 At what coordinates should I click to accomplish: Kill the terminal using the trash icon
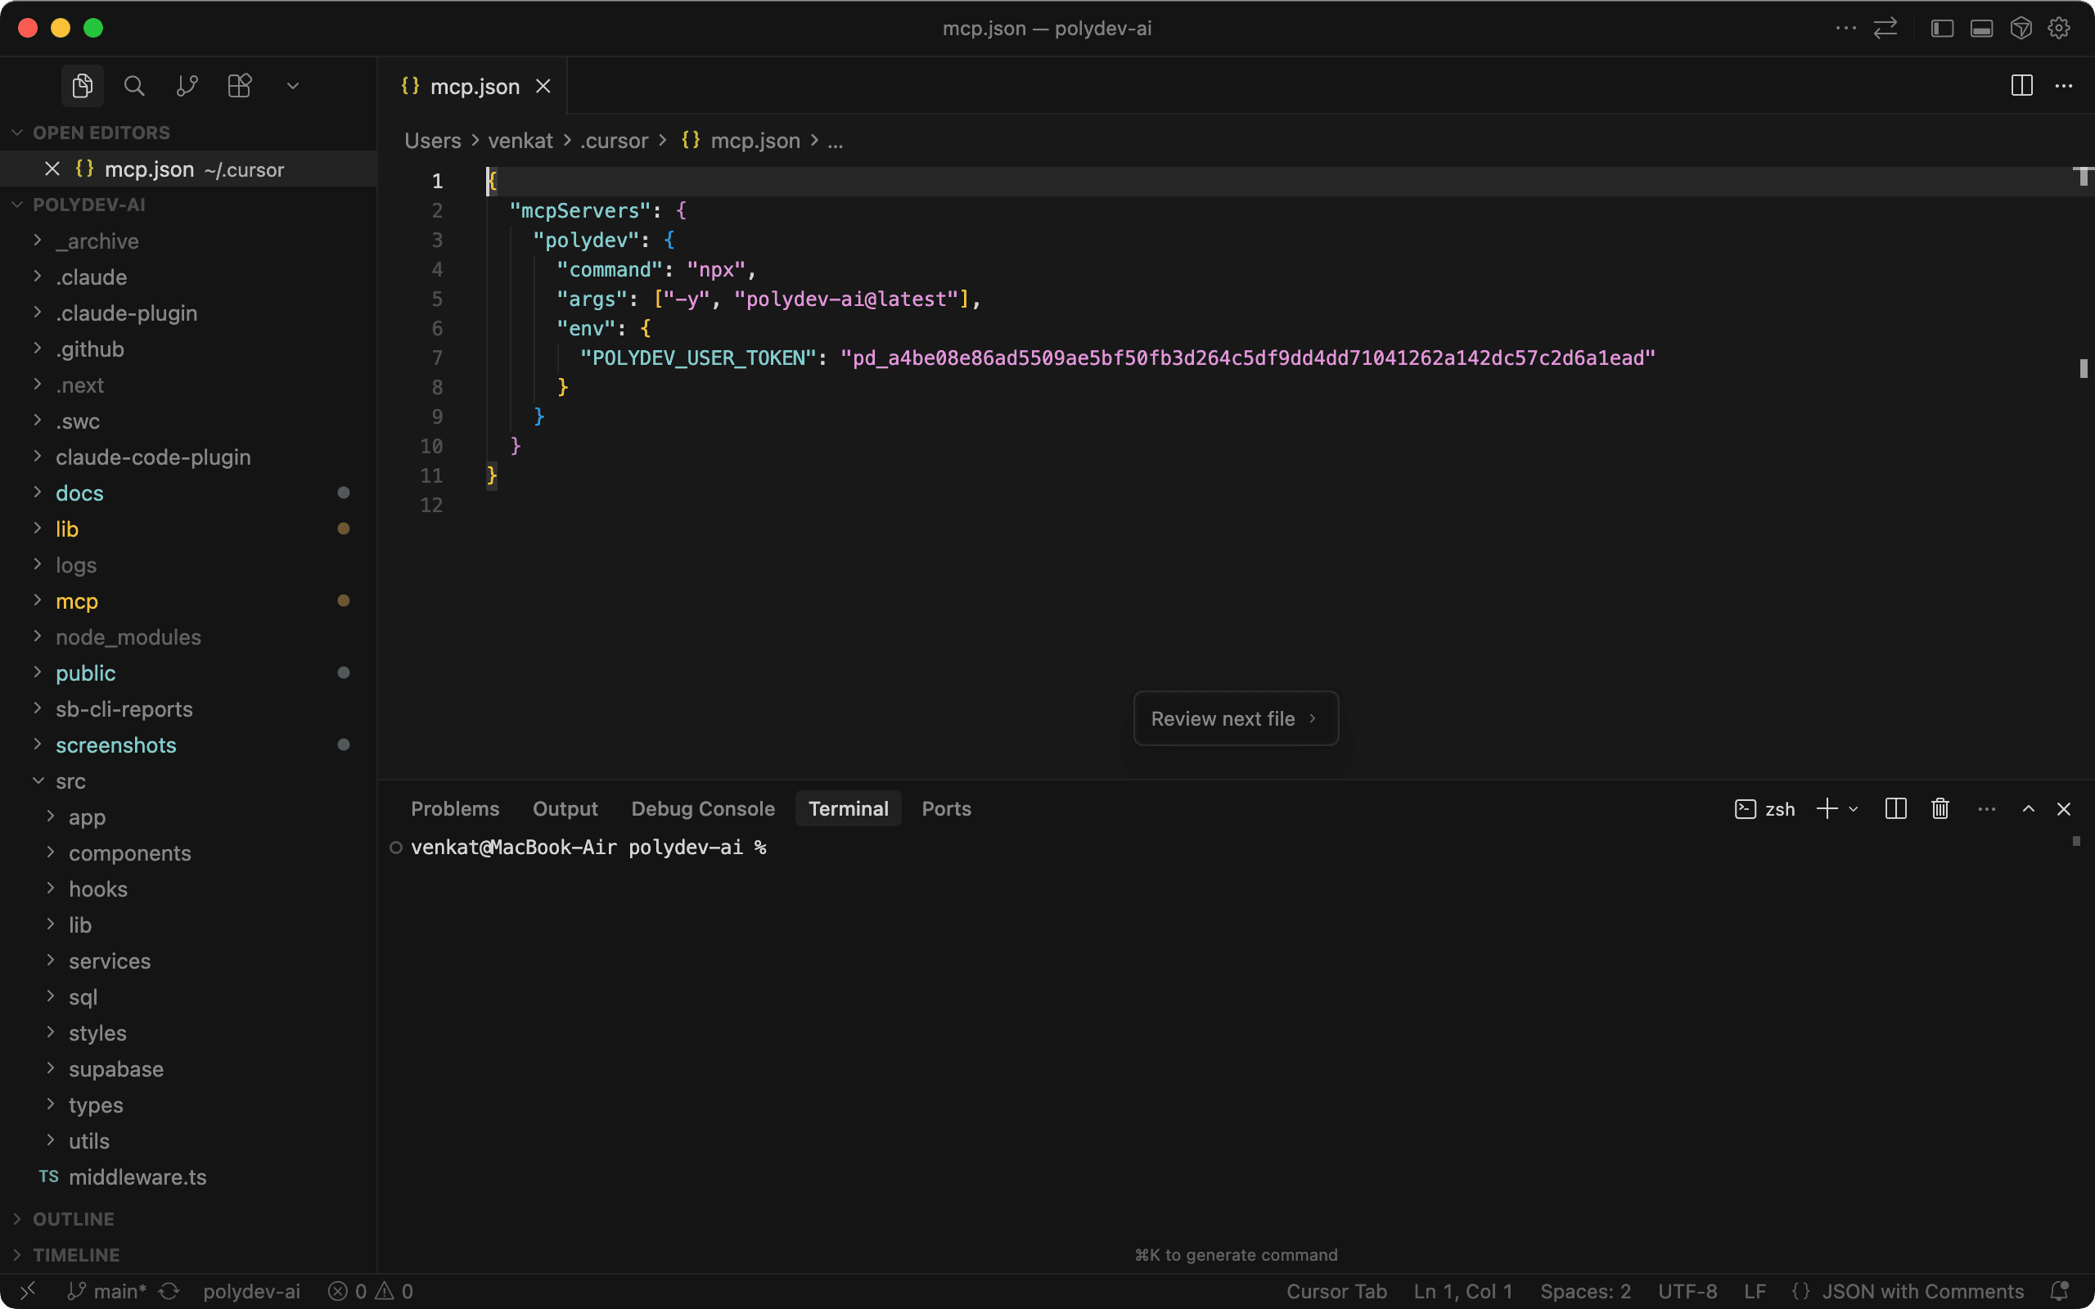[1939, 808]
